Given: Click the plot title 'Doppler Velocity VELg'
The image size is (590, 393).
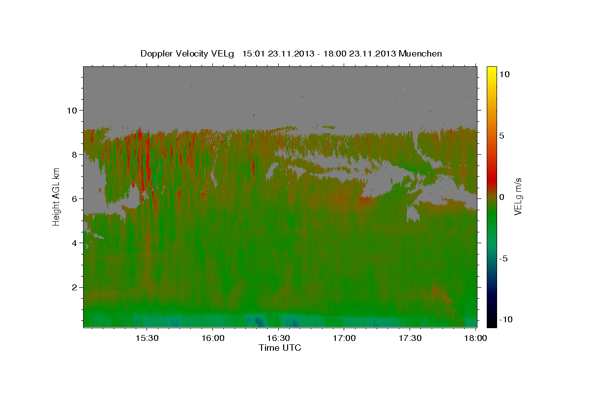Looking at the screenshot, I should click(188, 54).
